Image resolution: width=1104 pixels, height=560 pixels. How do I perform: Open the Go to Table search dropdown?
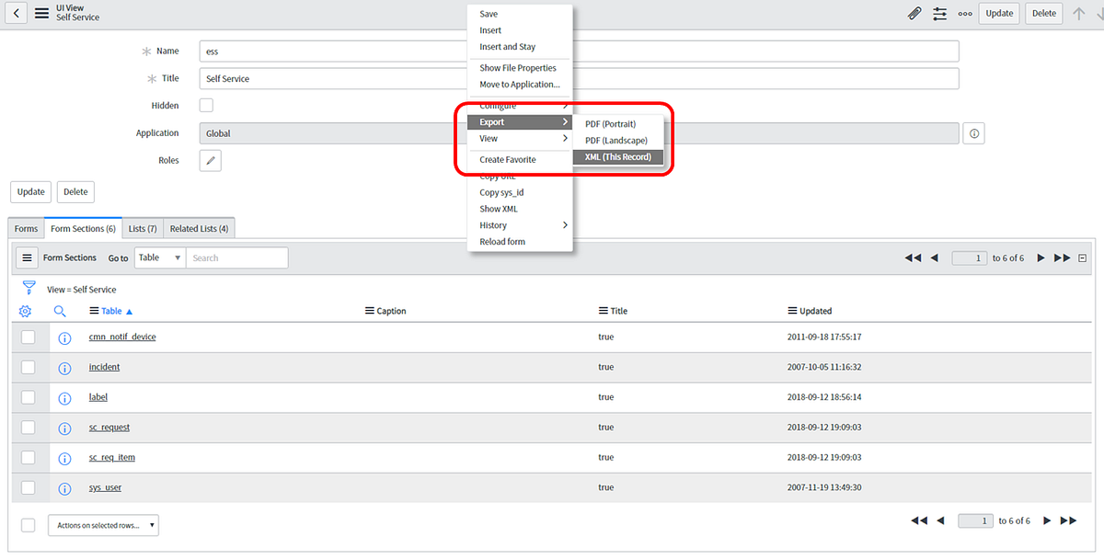pos(159,257)
